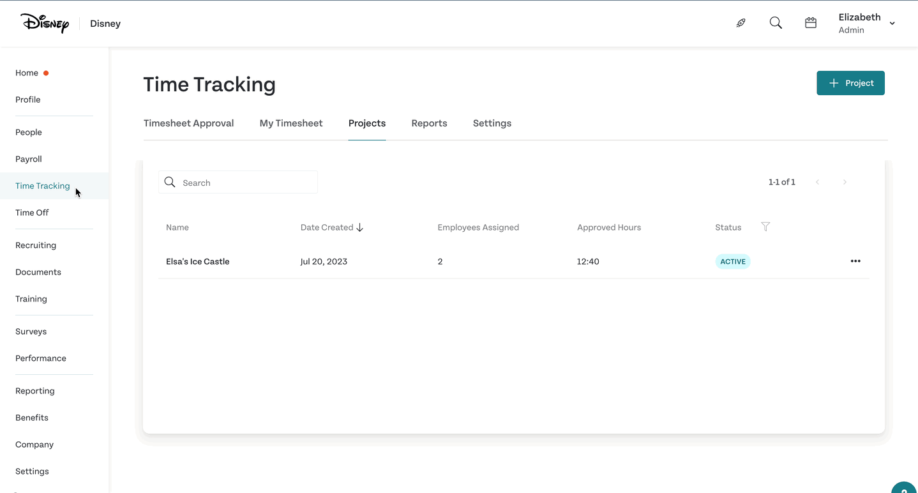Click the Employees Assigned column header
This screenshot has width=918, height=493.
tap(478, 227)
